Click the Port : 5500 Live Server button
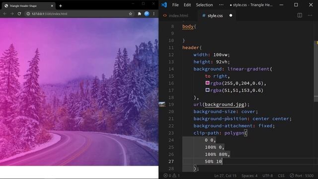The width and height of the screenshot is (318, 179). pos(302,176)
